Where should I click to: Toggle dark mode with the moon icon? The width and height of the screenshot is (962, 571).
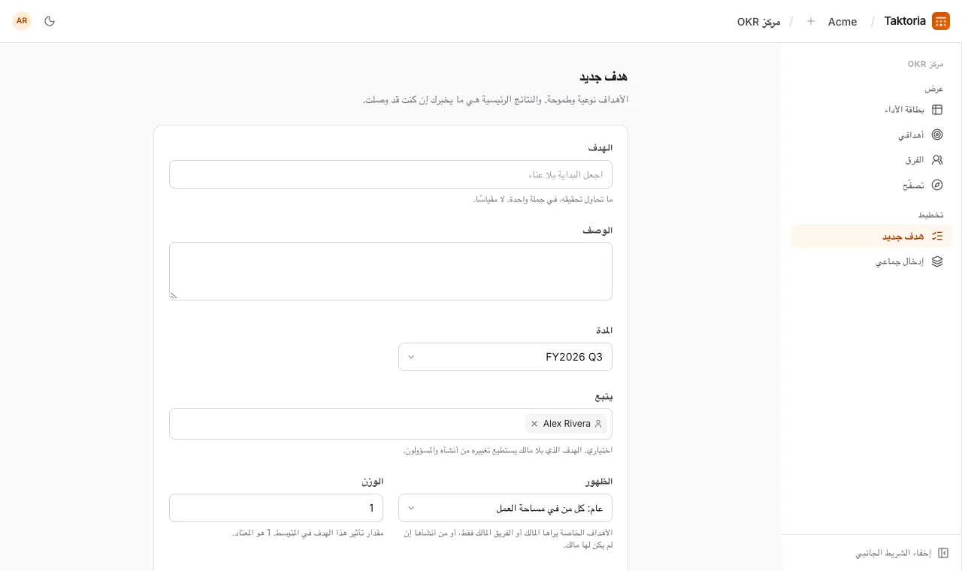coord(50,21)
